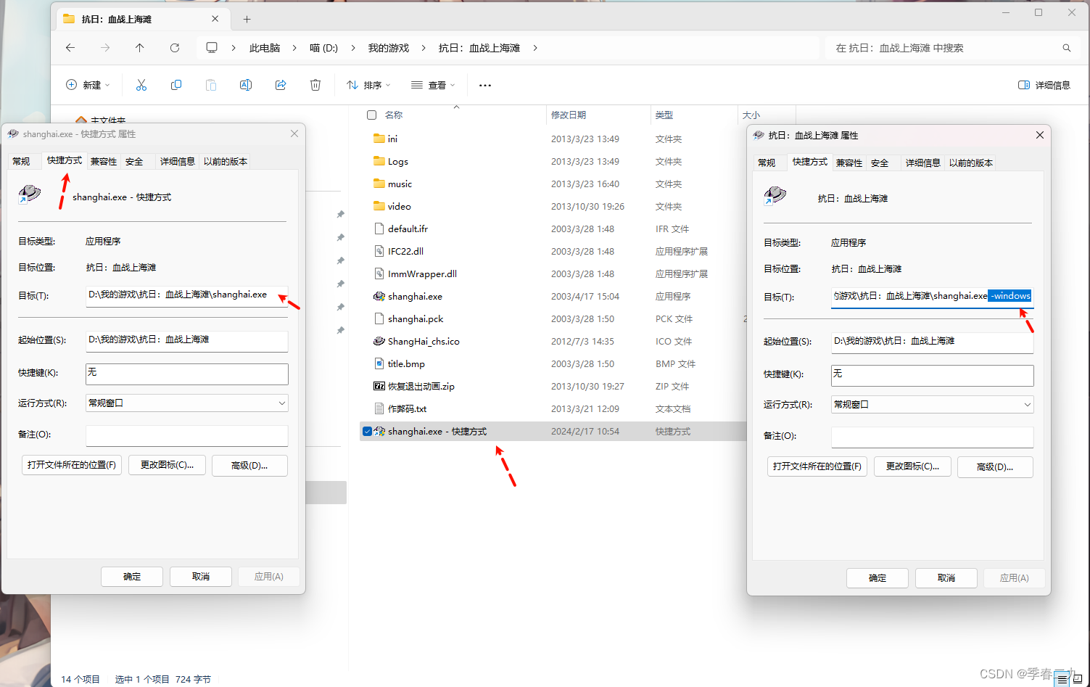This screenshot has width=1090, height=687.
Task: Click 确定 in shanghai.exe properties dialog
Action: point(132,576)
